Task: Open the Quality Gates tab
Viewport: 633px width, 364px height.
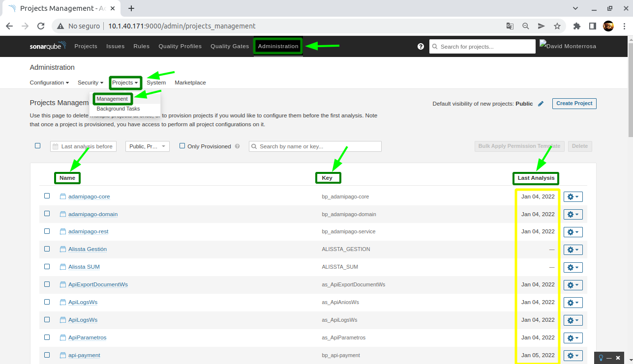Action: click(230, 46)
